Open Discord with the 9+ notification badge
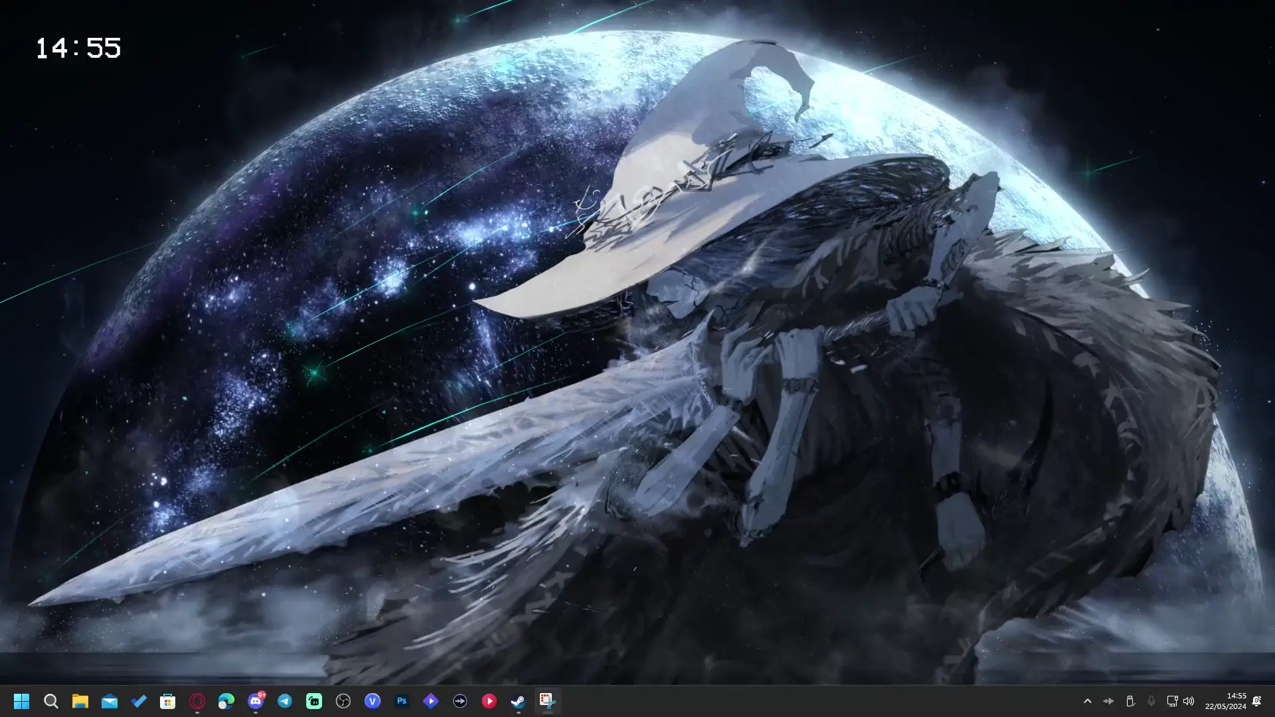Viewport: 1275px width, 717px height. [256, 701]
